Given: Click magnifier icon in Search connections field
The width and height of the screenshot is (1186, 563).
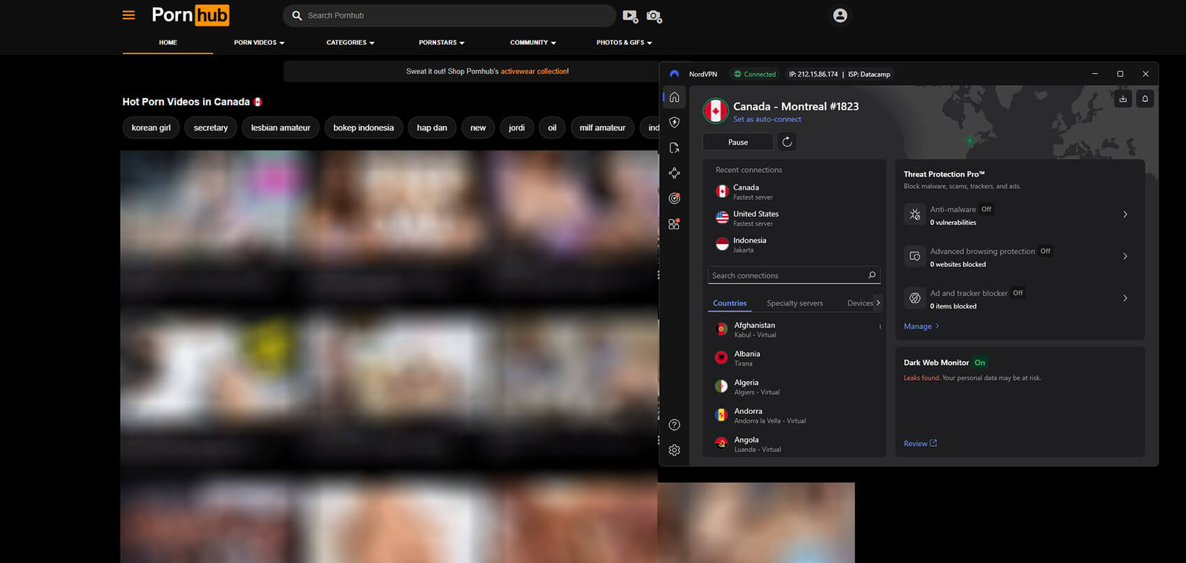Looking at the screenshot, I should tap(871, 275).
